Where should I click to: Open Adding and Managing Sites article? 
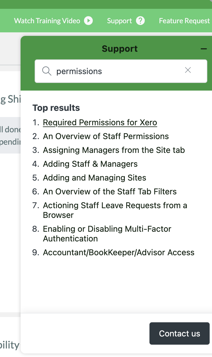95,178
